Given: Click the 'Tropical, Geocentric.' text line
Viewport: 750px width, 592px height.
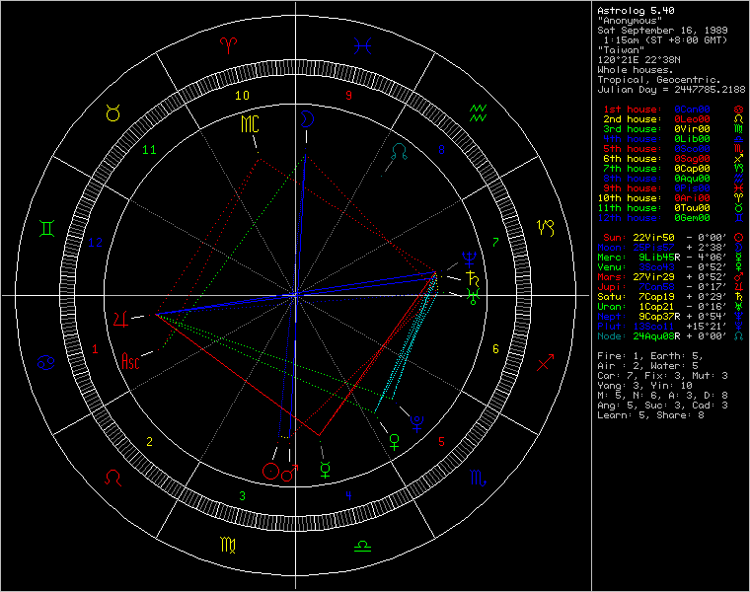Looking at the screenshot, I should click(x=659, y=80).
